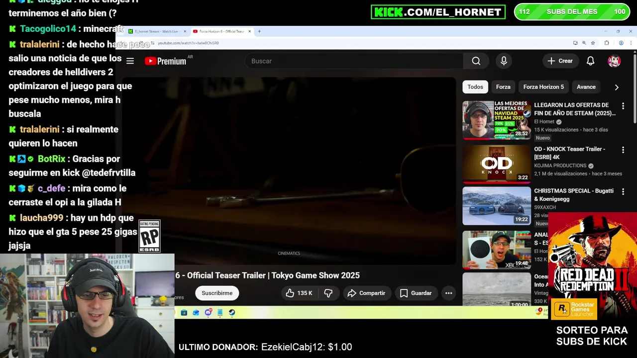Select the Todos filter chip
637x358 pixels.
[475, 87]
